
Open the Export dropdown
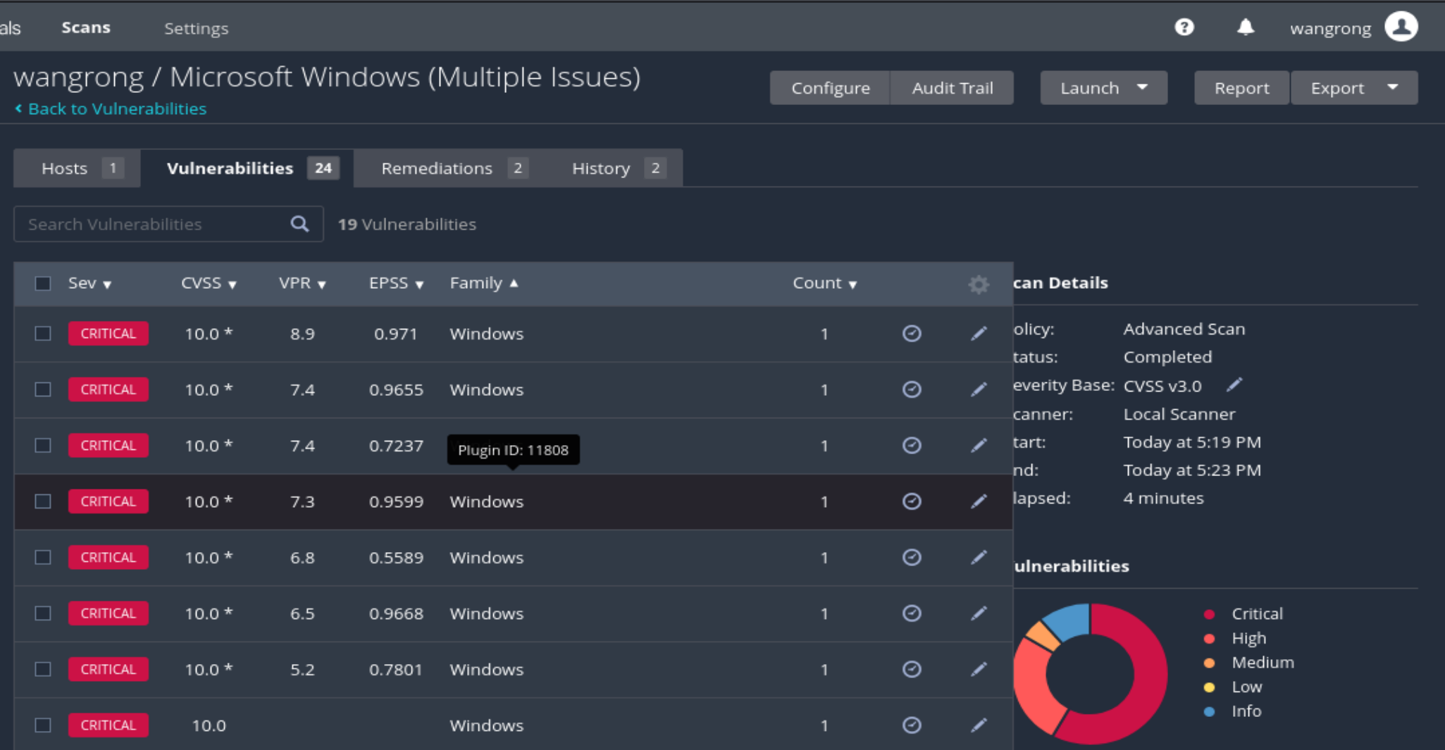click(1354, 88)
